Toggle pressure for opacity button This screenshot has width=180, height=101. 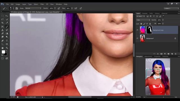(x=59, y=8)
